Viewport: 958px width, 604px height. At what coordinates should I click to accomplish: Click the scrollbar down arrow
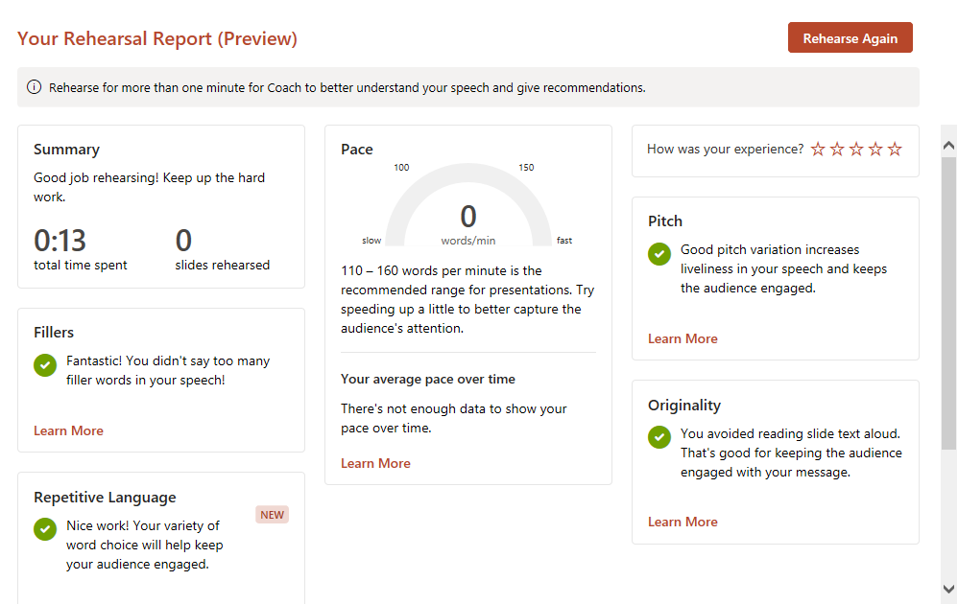[948, 589]
